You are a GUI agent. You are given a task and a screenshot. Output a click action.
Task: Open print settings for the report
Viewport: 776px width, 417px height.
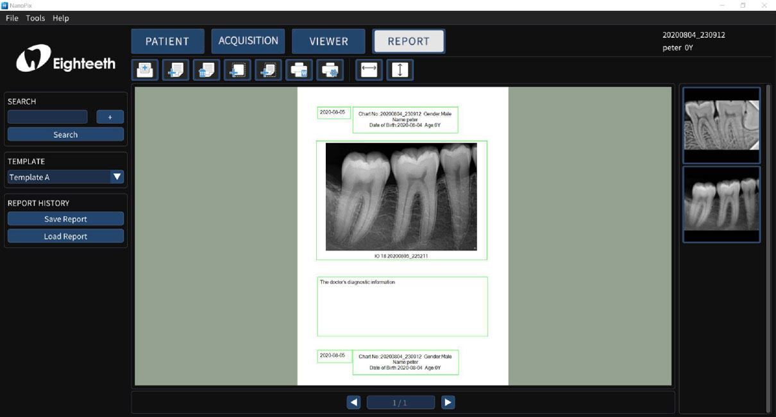pos(329,70)
